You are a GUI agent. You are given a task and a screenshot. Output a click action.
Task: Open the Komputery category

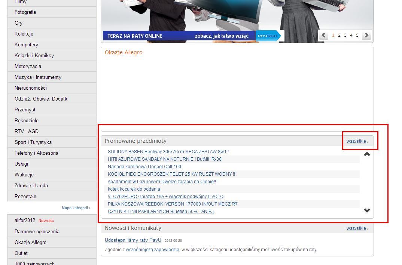click(52, 44)
